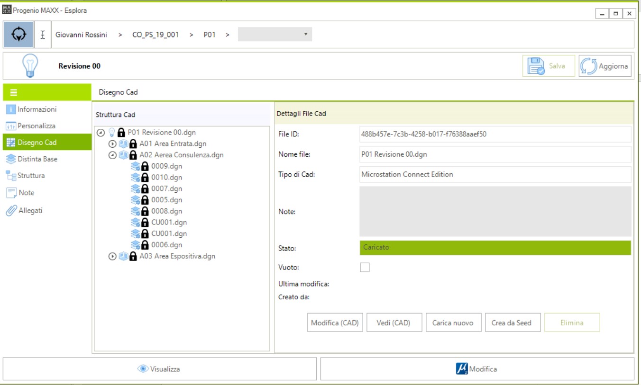Click the Allegati paperclip icon
This screenshot has width=641, height=385.
11,211
